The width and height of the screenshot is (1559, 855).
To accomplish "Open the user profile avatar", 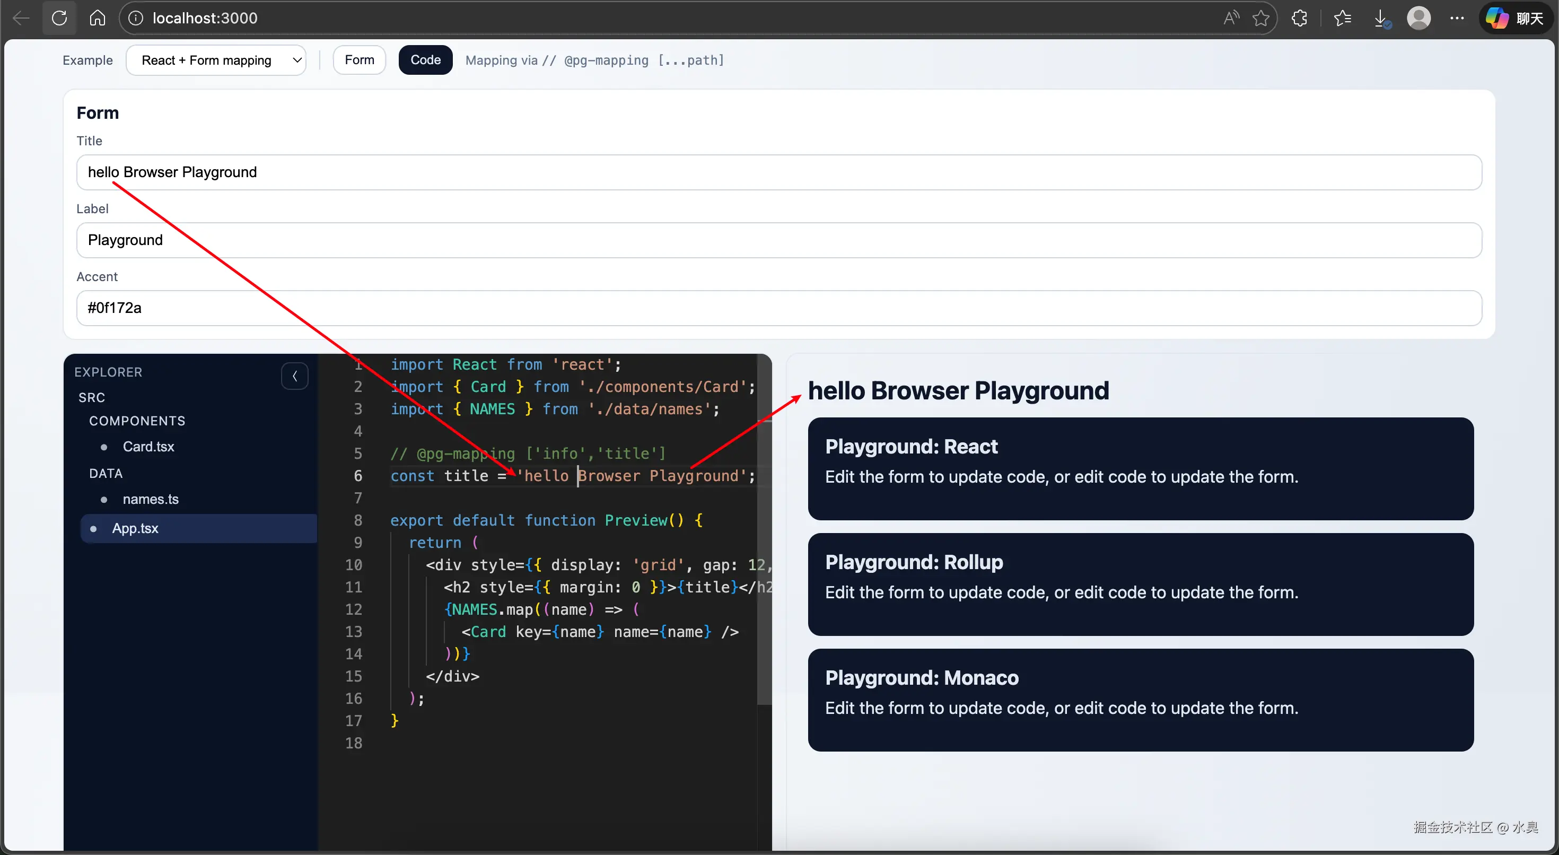I will click(x=1418, y=18).
